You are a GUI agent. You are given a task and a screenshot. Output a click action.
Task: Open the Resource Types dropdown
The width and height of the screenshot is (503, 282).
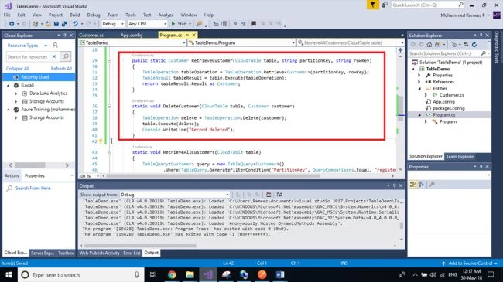(x=27, y=46)
